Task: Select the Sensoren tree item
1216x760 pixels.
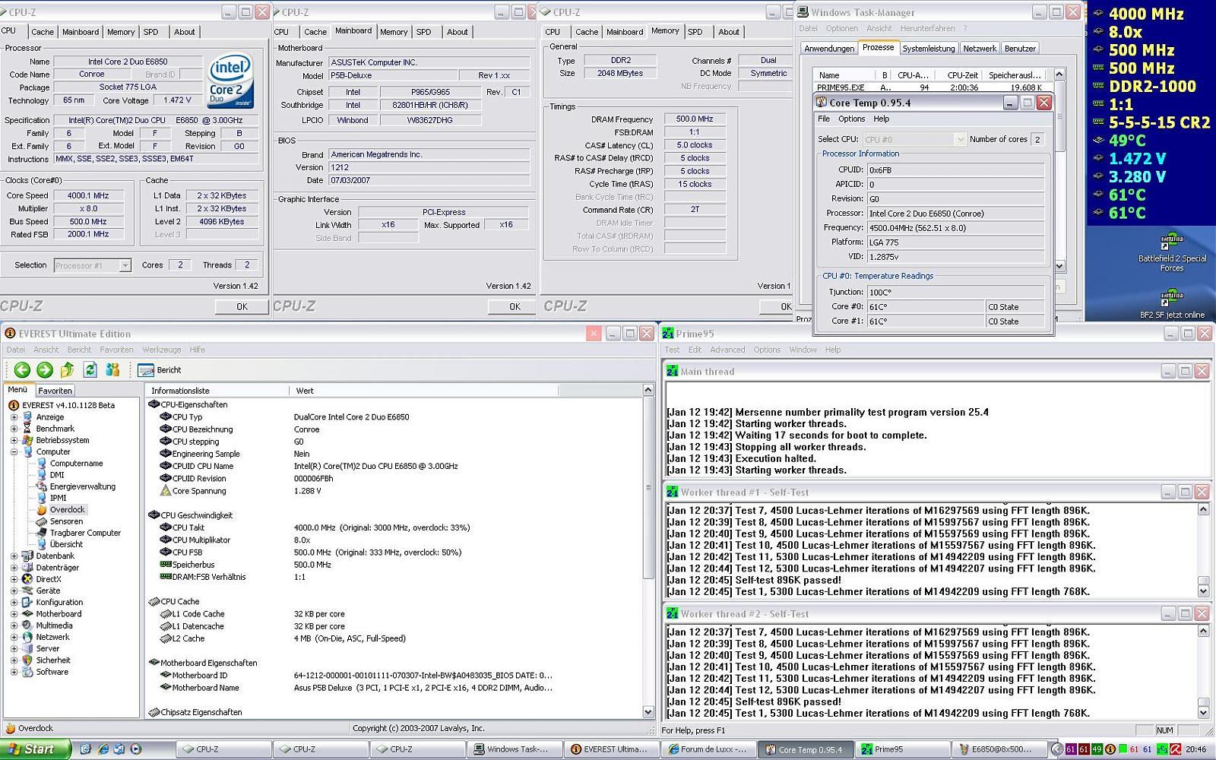Action: pos(66,521)
